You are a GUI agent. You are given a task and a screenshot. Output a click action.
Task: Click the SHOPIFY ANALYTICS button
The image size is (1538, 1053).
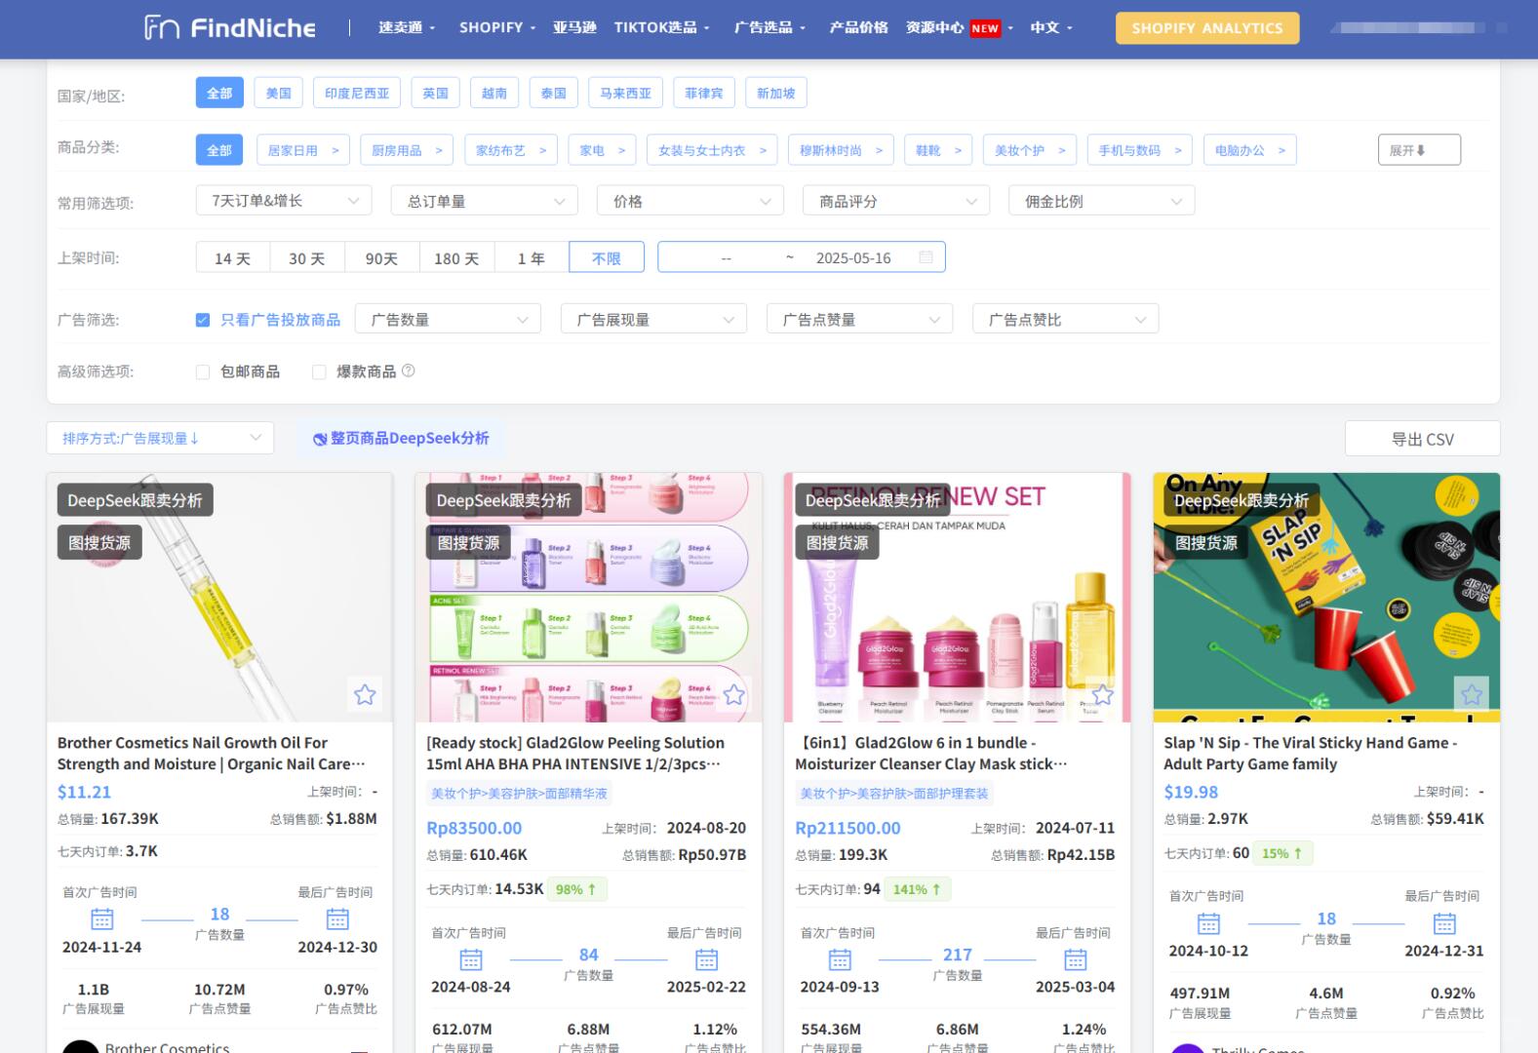point(1207,28)
